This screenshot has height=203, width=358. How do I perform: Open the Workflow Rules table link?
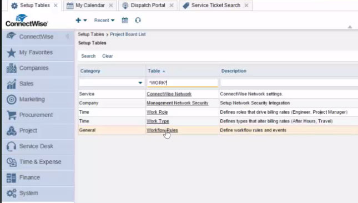(x=162, y=130)
